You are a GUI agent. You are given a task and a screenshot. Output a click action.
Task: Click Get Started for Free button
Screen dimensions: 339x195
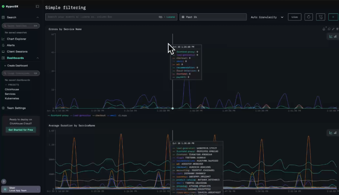click(x=21, y=130)
